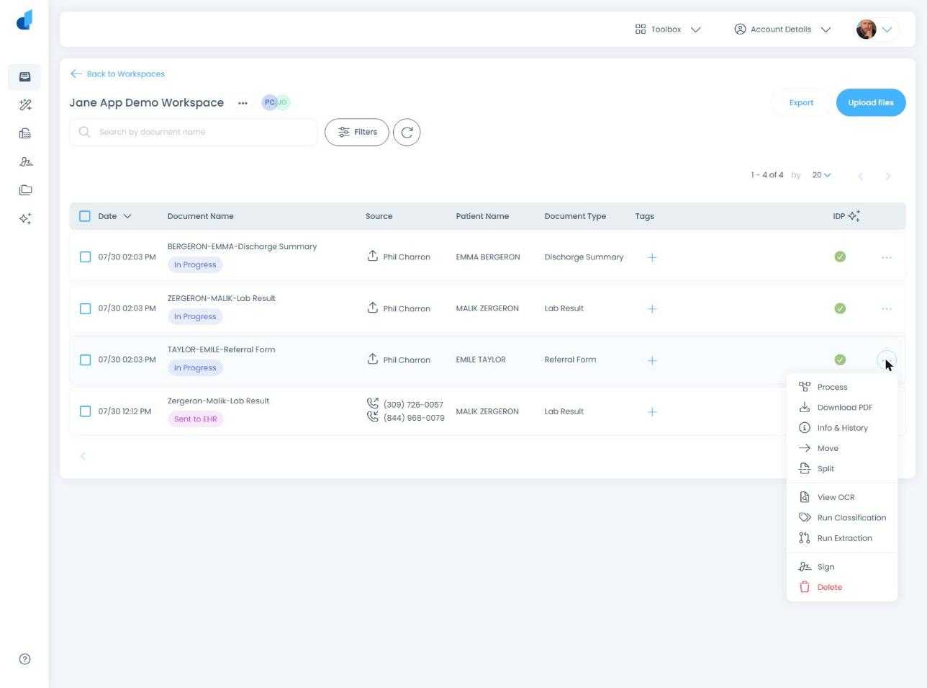
Task: Choose Split in the context menu
Action: pos(842,469)
